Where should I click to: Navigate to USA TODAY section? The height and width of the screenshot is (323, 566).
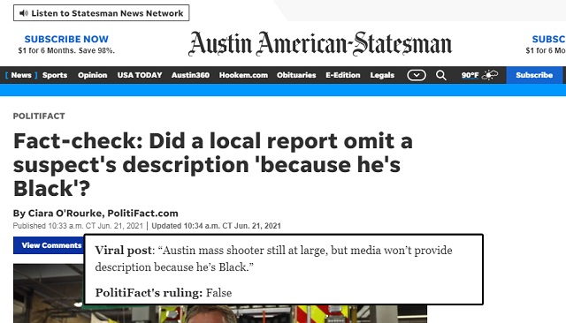click(140, 75)
